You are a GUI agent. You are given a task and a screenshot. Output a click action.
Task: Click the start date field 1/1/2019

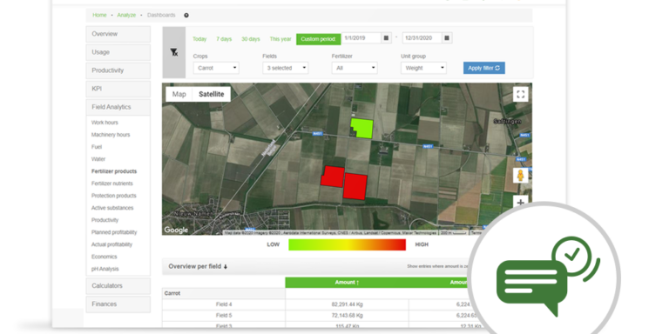[361, 38]
